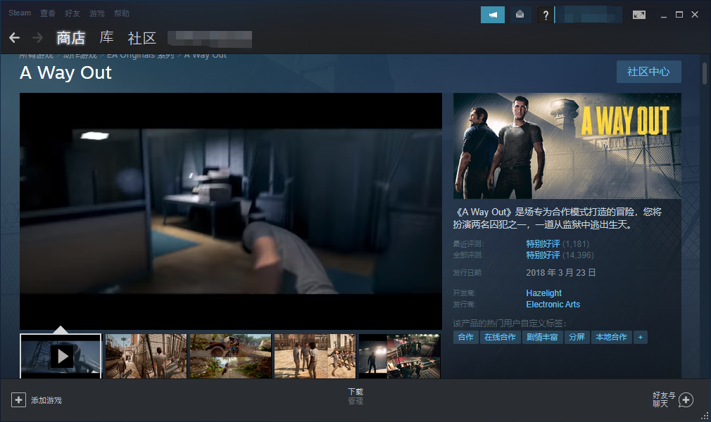Select the 合作 tag
711x422 pixels.
pos(466,337)
